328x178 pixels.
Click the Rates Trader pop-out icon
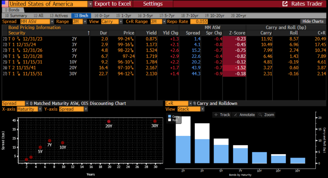(285, 4)
